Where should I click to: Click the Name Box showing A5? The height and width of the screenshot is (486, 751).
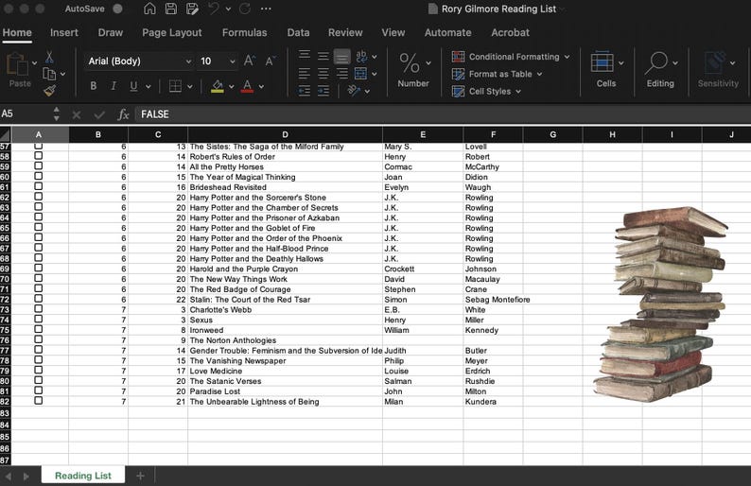[26, 114]
